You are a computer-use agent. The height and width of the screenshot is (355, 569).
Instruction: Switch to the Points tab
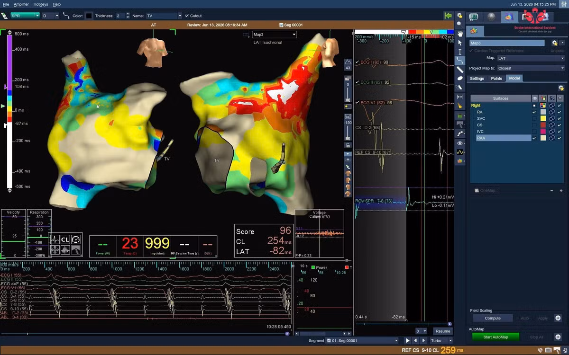(x=496, y=79)
